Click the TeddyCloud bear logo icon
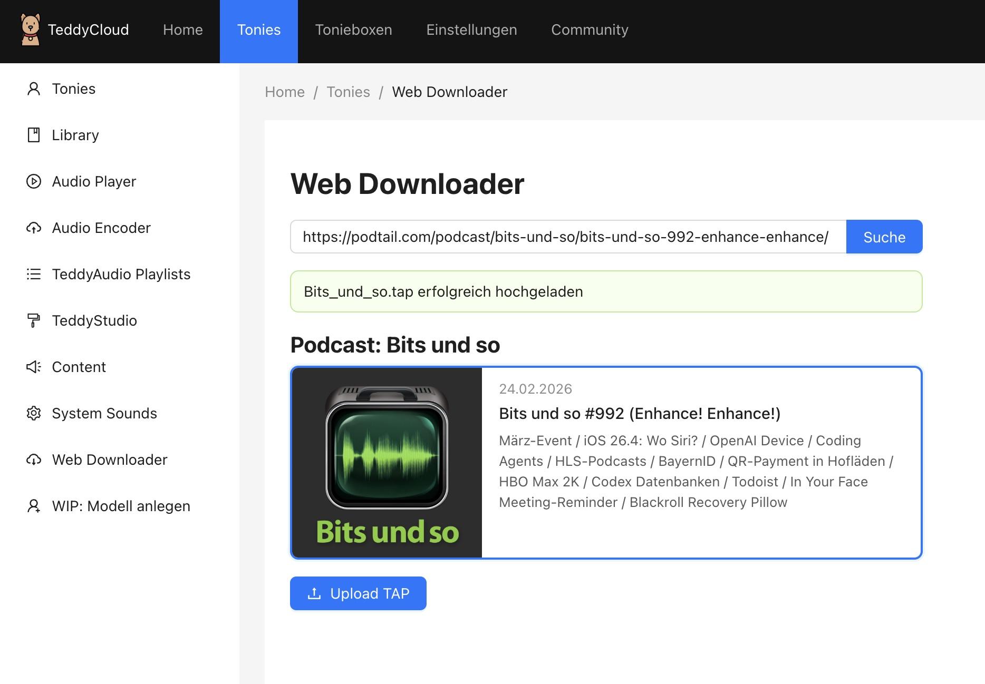Image resolution: width=985 pixels, height=684 pixels. click(30, 30)
